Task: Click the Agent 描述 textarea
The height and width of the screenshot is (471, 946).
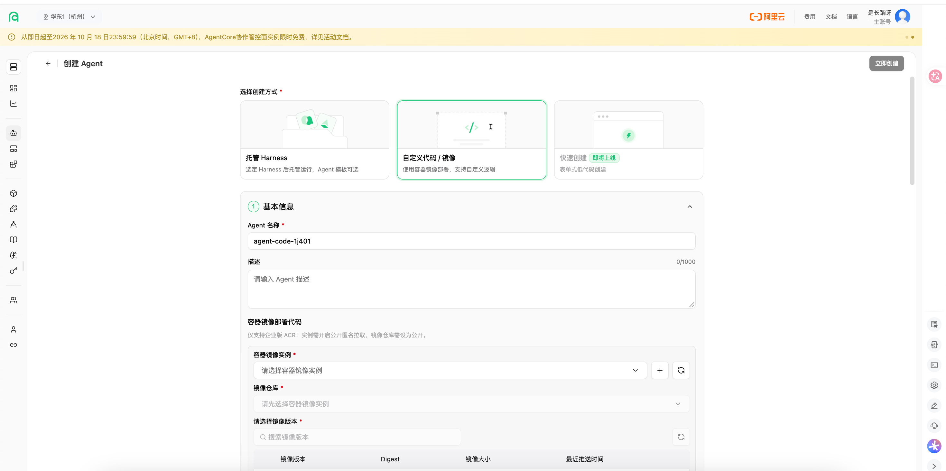Action: point(471,289)
